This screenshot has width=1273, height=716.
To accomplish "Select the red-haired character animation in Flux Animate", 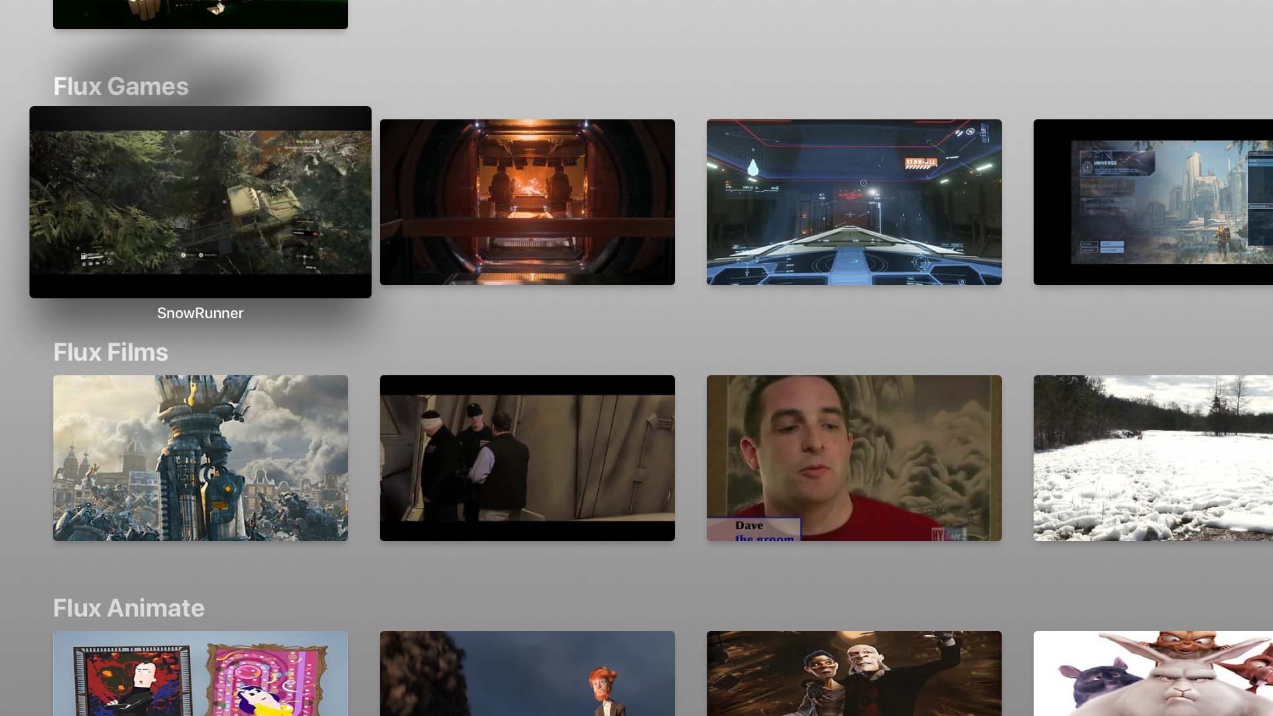I will coord(527,674).
